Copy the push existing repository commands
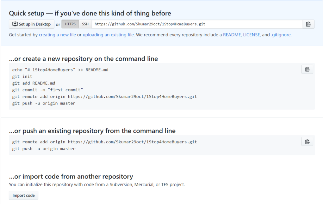The width and height of the screenshot is (324, 204). point(307,141)
